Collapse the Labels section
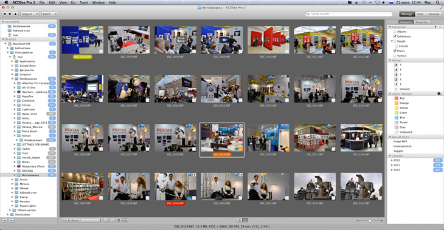This screenshot has height=230, width=444. (x=390, y=93)
